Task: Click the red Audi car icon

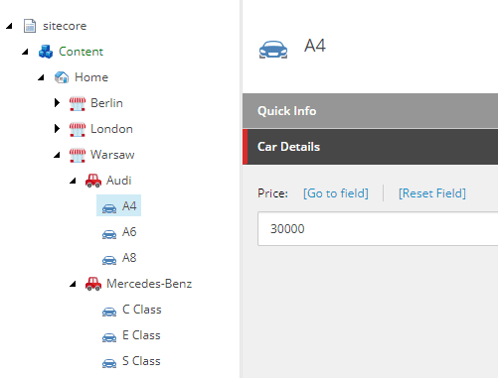Action: [93, 181]
